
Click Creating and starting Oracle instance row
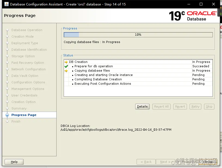click(x=138, y=75)
